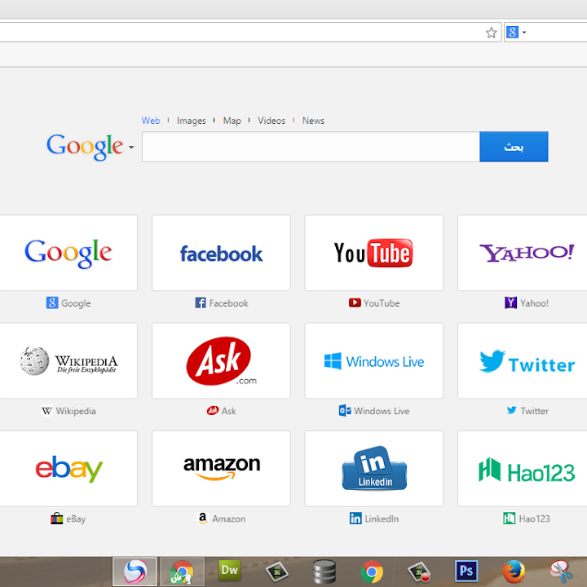Click the small Ask favicon
This screenshot has width=587, height=587.
(213, 411)
